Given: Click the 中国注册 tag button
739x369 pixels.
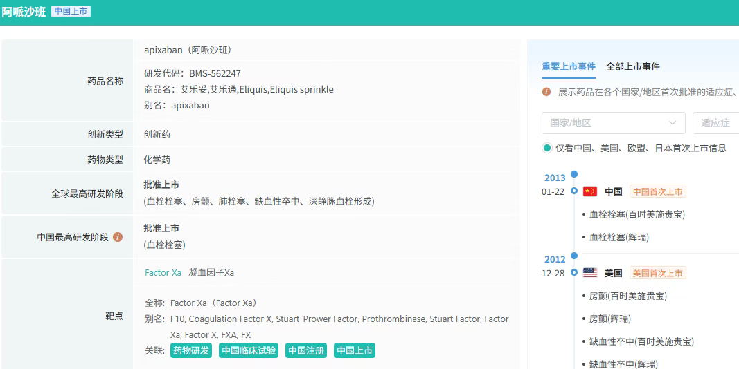Looking at the screenshot, I should tap(305, 350).
